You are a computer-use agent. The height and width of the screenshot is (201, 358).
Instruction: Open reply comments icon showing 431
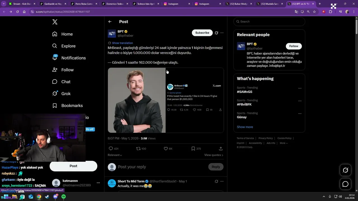(111, 149)
